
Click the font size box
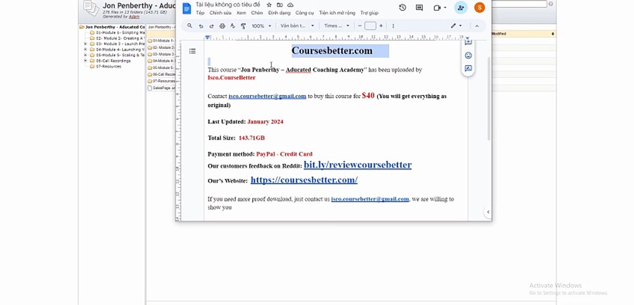coord(370,26)
